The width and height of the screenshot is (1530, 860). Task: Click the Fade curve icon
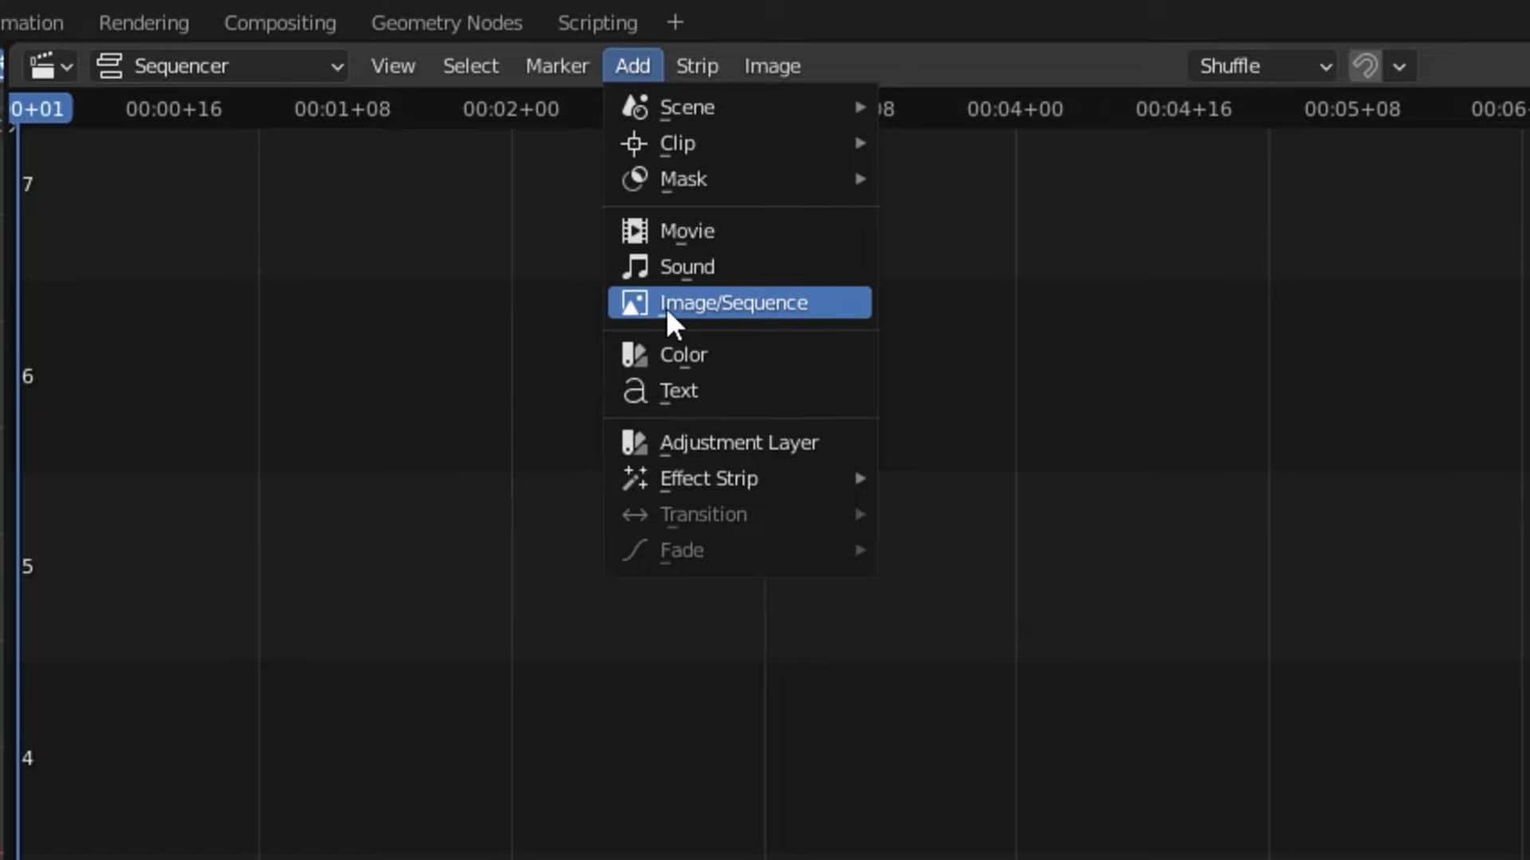(635, 551)
